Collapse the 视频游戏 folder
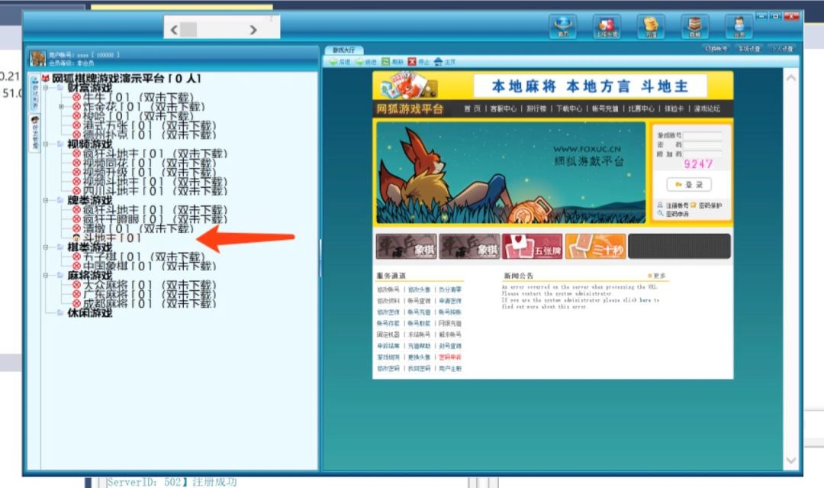This screenshot has width=824, height=488. (46, 144)
